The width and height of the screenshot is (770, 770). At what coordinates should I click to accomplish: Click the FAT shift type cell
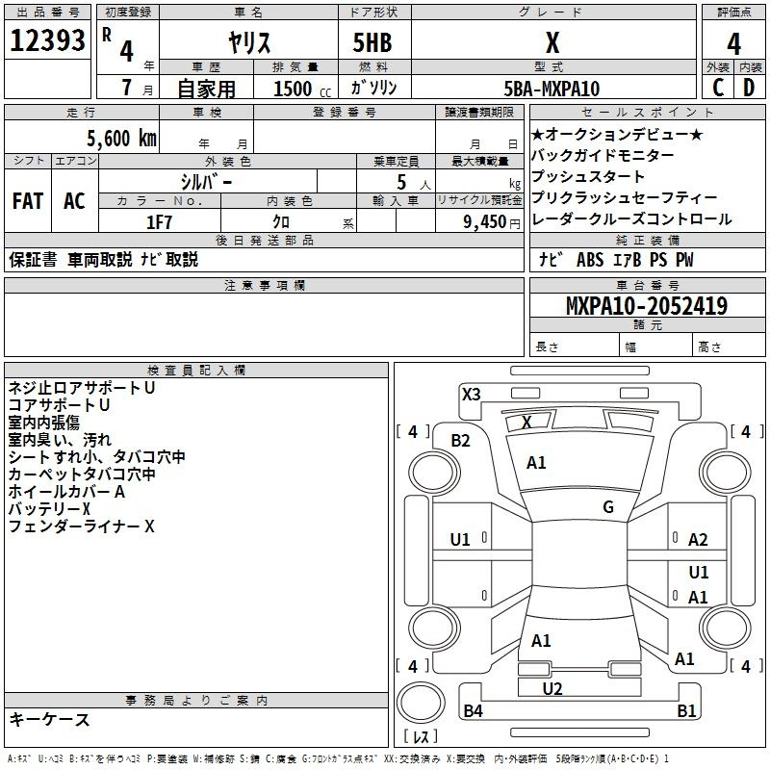coord(28,201)
